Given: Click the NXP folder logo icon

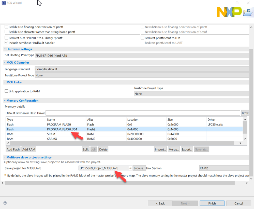Looking at the screenshot, I should 247,12.
